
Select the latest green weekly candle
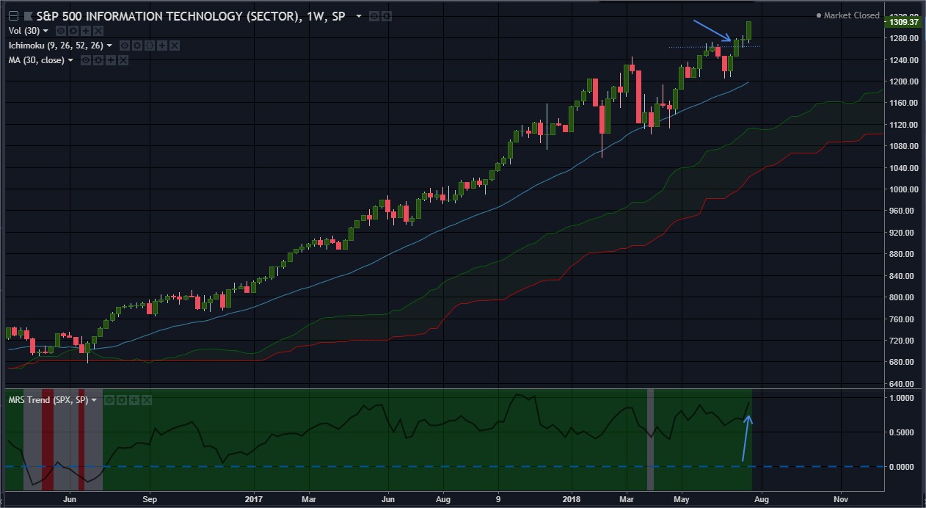tap(749, 30)
